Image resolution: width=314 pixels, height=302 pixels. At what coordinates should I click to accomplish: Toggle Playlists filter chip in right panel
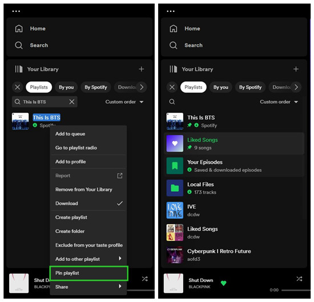(194, 87)
